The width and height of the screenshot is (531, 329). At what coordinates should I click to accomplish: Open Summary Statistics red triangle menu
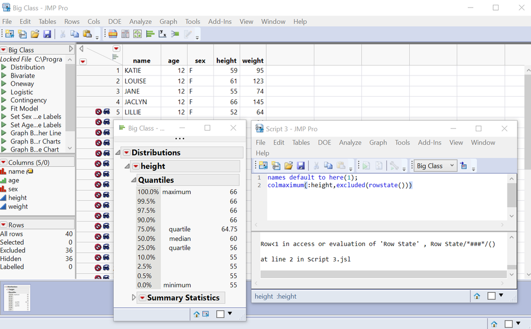pyautogui.click(x=142, y=298)
